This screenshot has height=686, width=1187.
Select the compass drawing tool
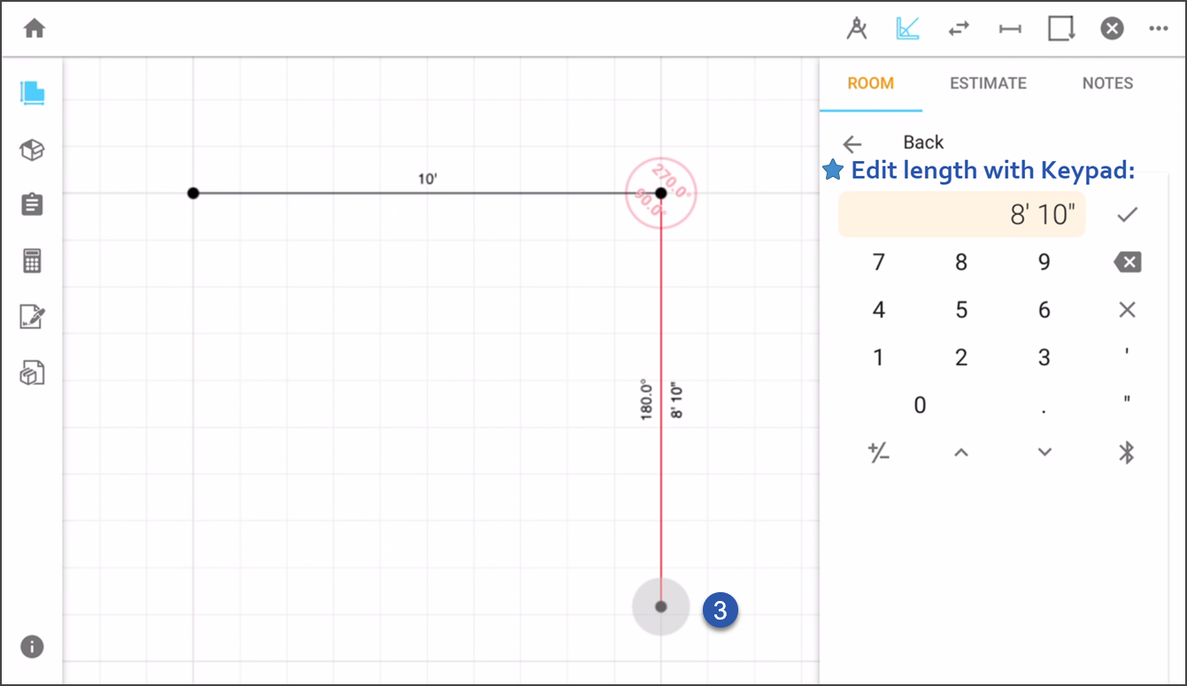[857, 28]
